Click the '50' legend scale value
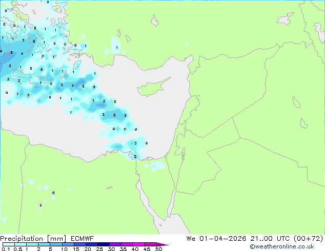This screenshot has height=251, width=325. (158, 249)
